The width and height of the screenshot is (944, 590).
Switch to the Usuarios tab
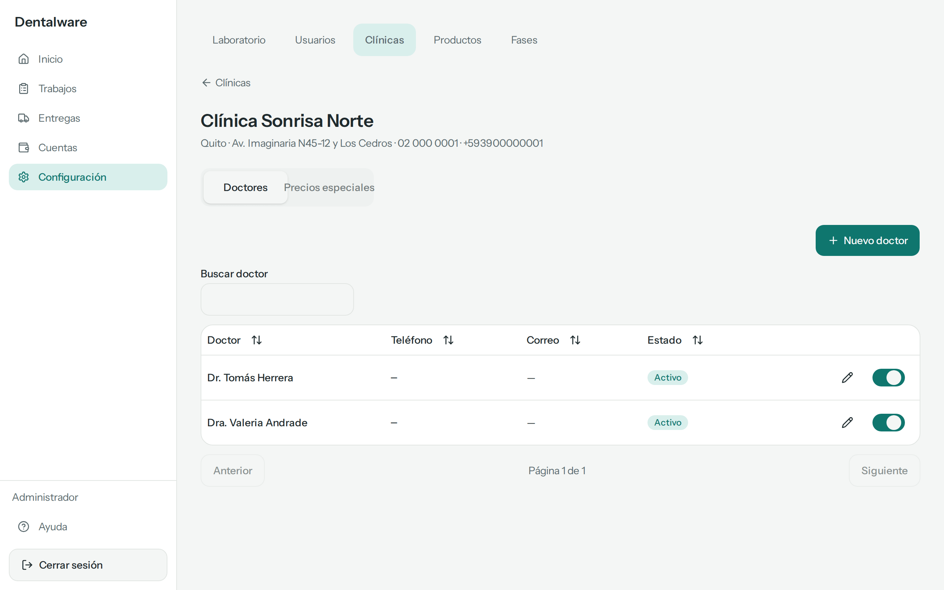pos(315,40)
